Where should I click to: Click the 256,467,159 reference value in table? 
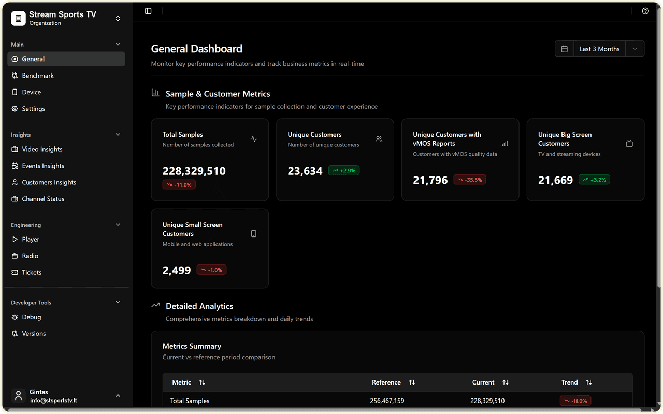coord(387,401)
